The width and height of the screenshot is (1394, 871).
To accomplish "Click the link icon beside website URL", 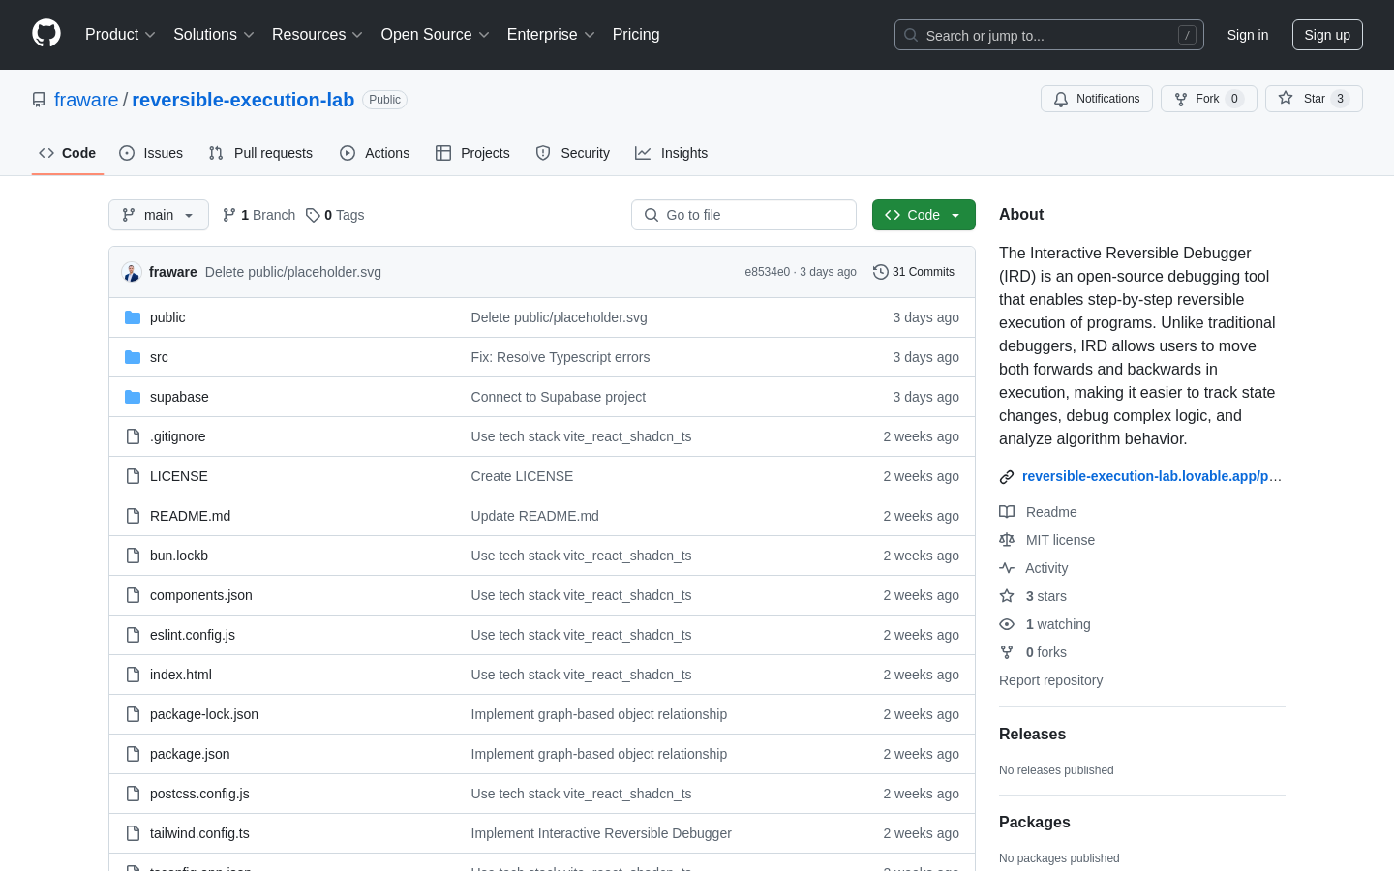I will coord(1007,477).
